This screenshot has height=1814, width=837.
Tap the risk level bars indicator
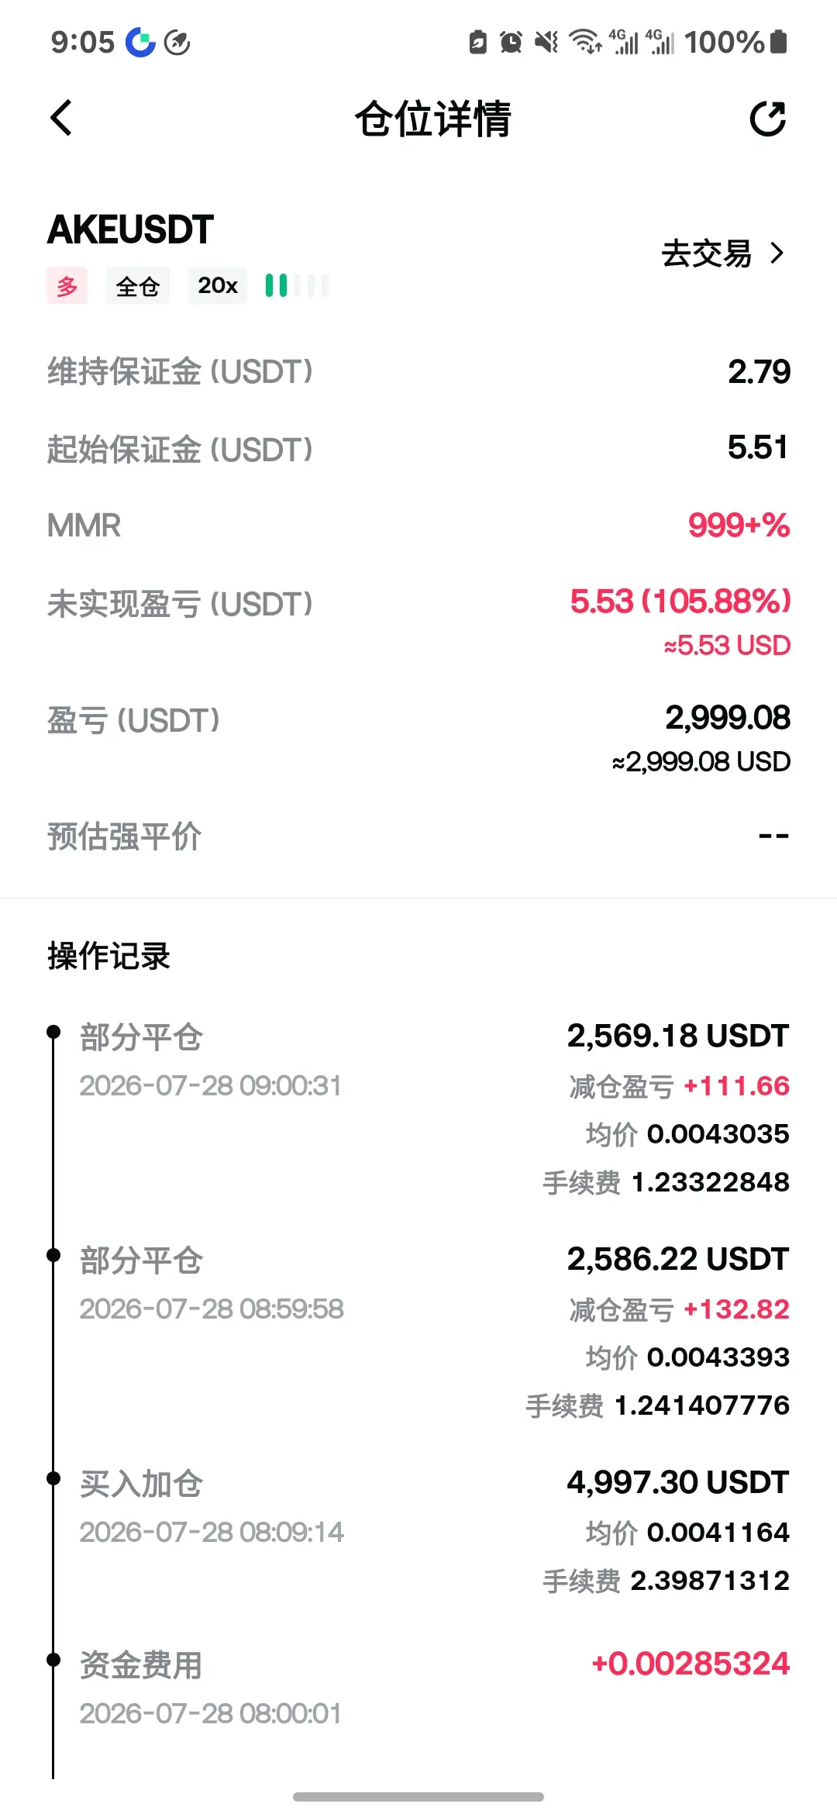click(297, 285)
